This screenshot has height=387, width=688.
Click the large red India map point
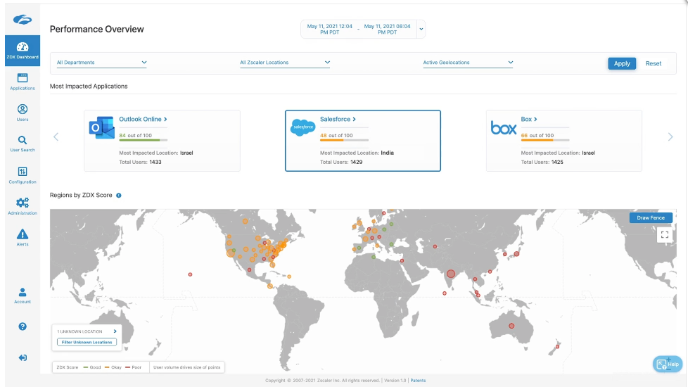[451, 274]
